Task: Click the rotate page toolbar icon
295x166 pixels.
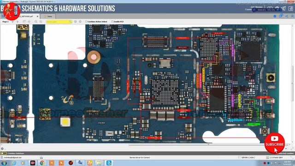Action: coord(24,22)
